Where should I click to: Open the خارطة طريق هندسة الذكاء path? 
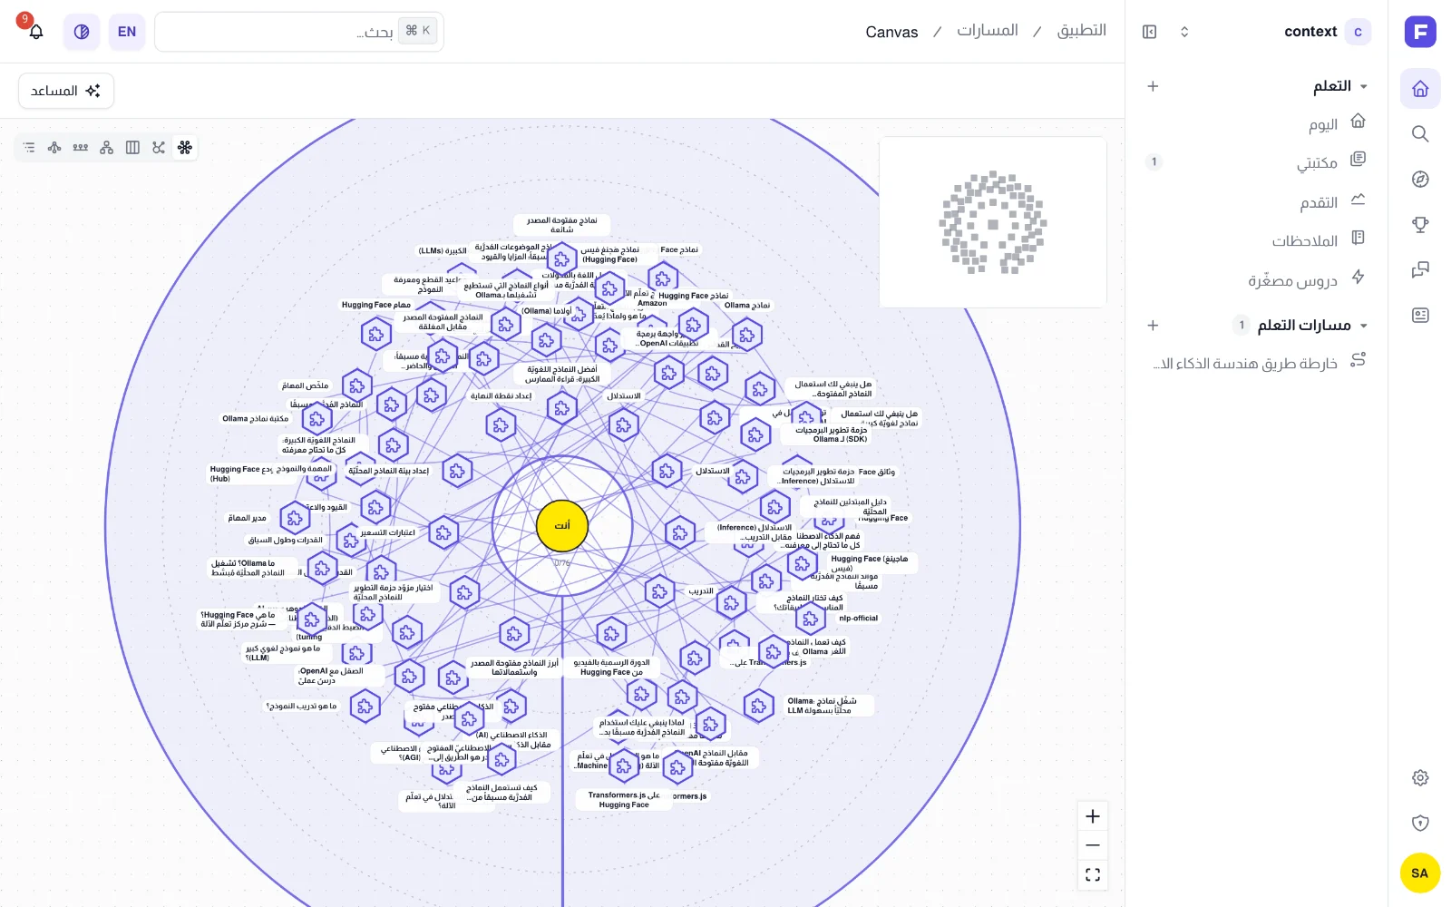point(1257,363)
